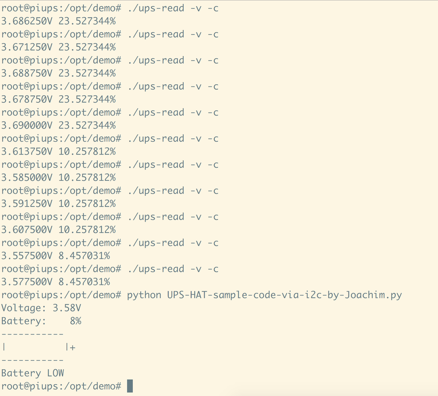Image resolution: width=438 pixels, height=396 pixels.
Task: Click the 3.607500V voltage value
Action: pos(27,230)
